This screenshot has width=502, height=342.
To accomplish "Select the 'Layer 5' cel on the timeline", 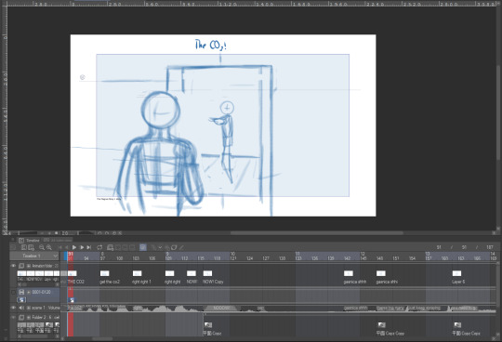I will 456,273.
